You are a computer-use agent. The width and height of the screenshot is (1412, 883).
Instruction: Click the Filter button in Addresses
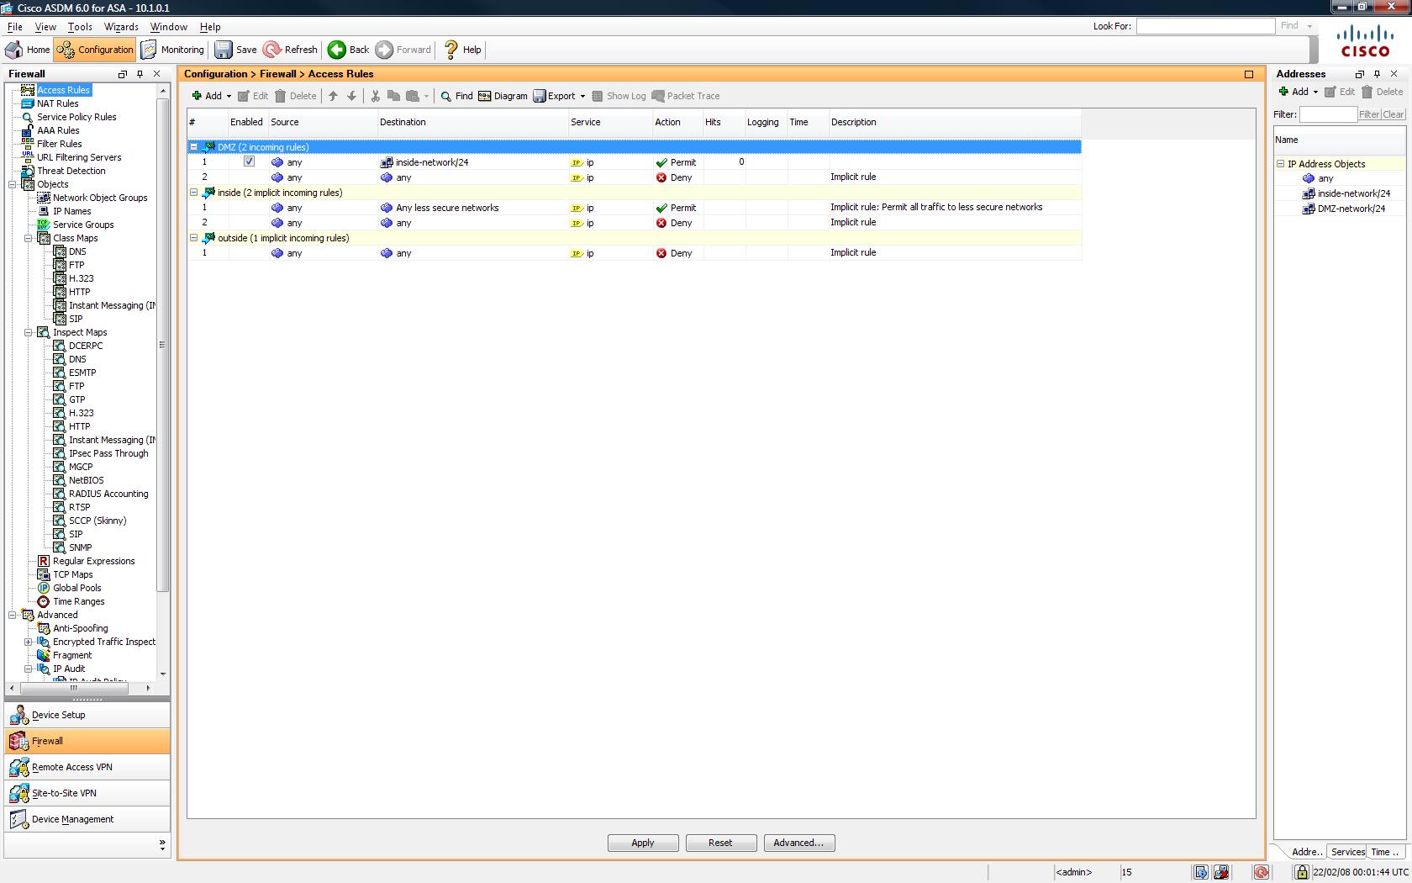click(x=1369, y=114)
